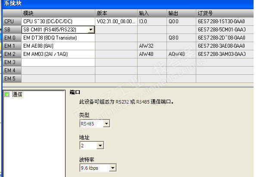Click the 输出 column header
The width and height of the screenshot is (276, 177).
click(x=181, y=13)
